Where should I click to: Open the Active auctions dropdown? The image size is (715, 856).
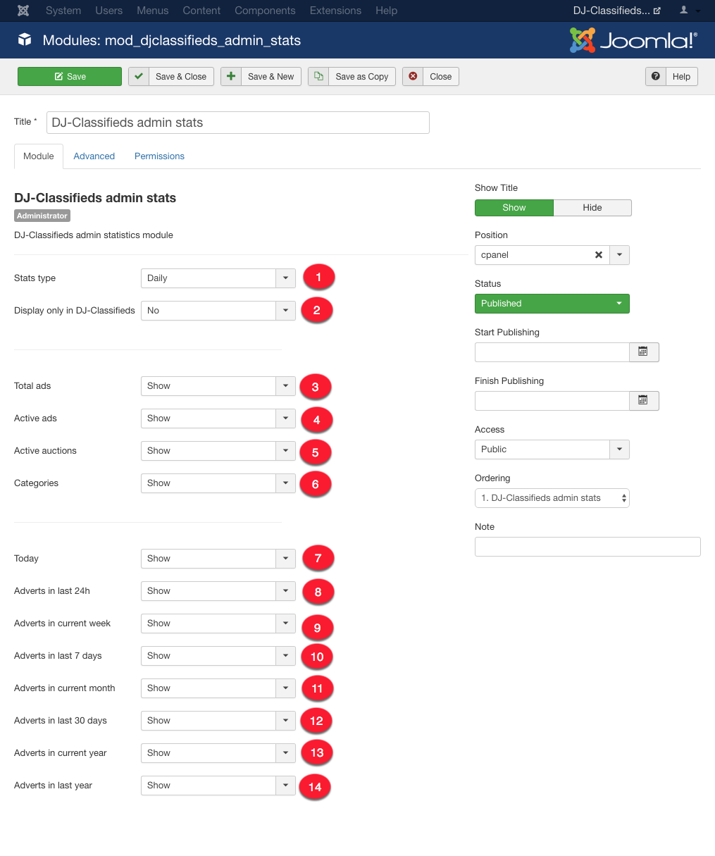tap(218, 450)
